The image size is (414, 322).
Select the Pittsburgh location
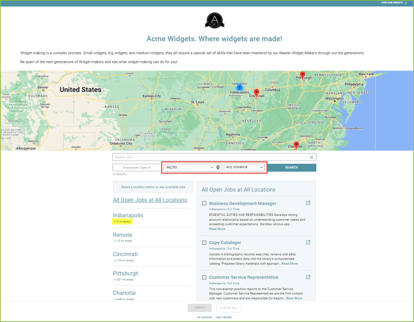(126, 273)
